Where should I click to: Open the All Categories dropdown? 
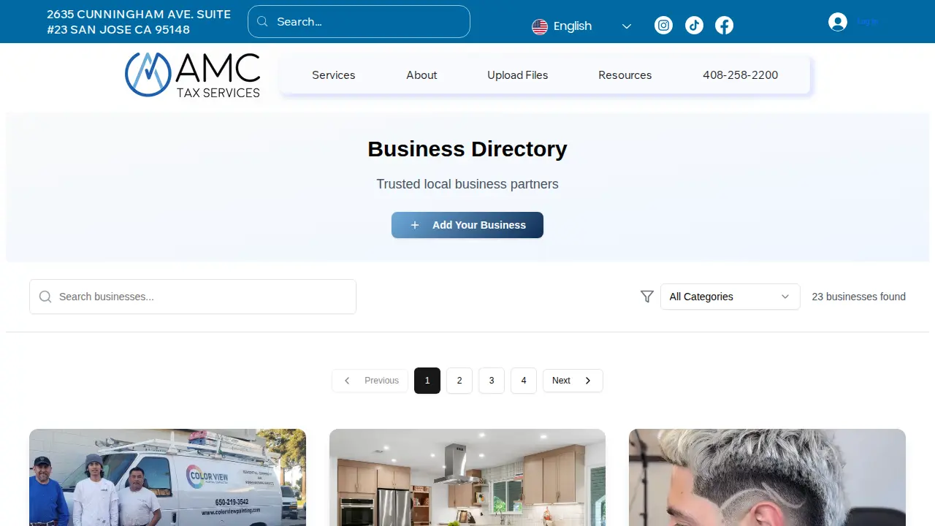point(730,297)
